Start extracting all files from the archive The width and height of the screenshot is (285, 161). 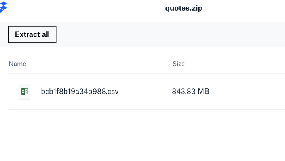click(x=32, y=34)
